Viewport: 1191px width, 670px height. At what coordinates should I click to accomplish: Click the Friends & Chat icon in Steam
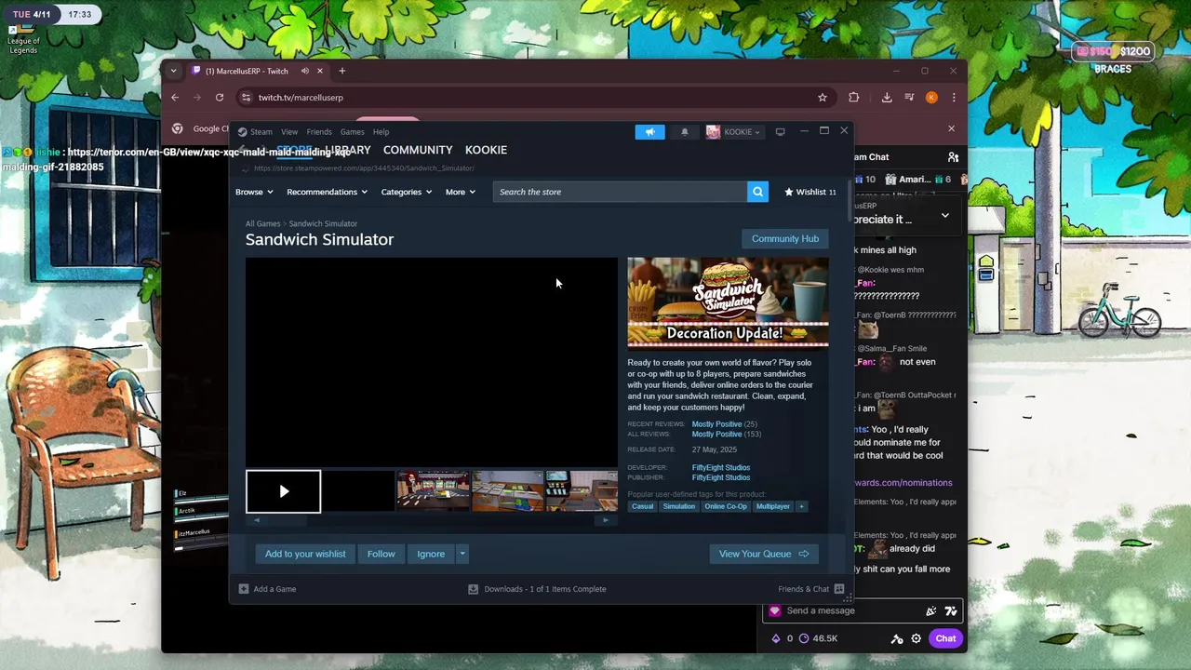tap(839, 589)
